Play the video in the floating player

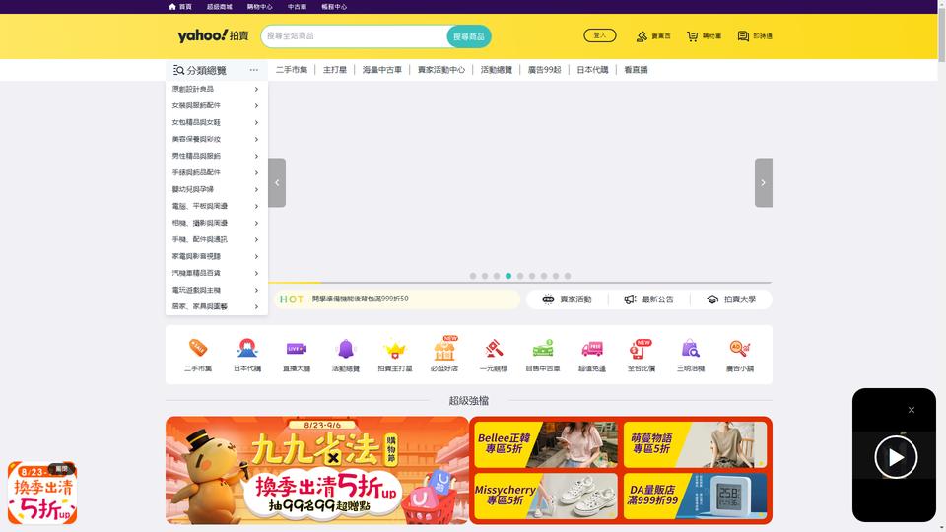(x=896, y=457)
